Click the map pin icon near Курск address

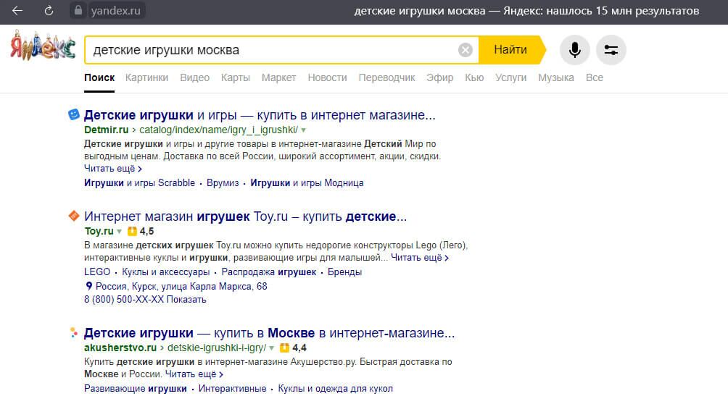[x=88, y=286]
